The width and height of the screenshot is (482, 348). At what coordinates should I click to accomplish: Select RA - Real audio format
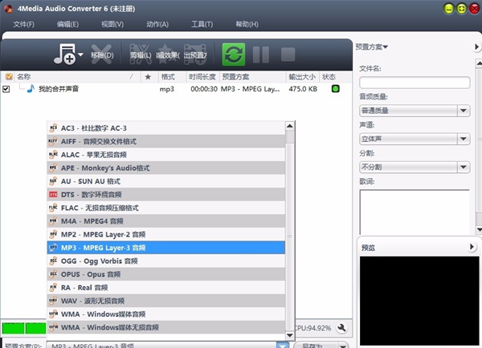(166, 288)
